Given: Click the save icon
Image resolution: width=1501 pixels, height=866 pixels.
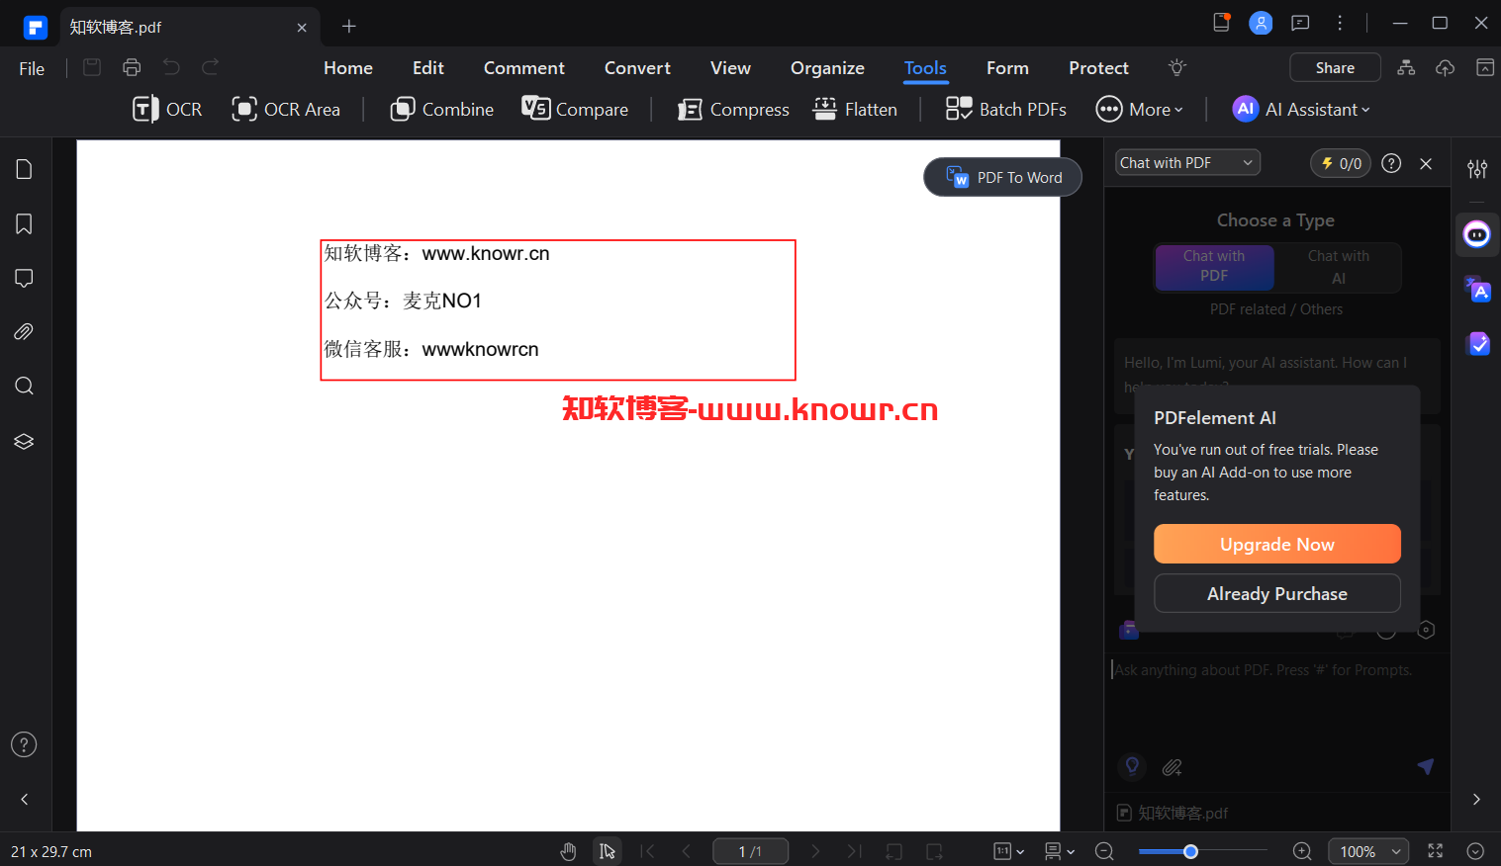Looking at the screenshot, I should [92, 67].
